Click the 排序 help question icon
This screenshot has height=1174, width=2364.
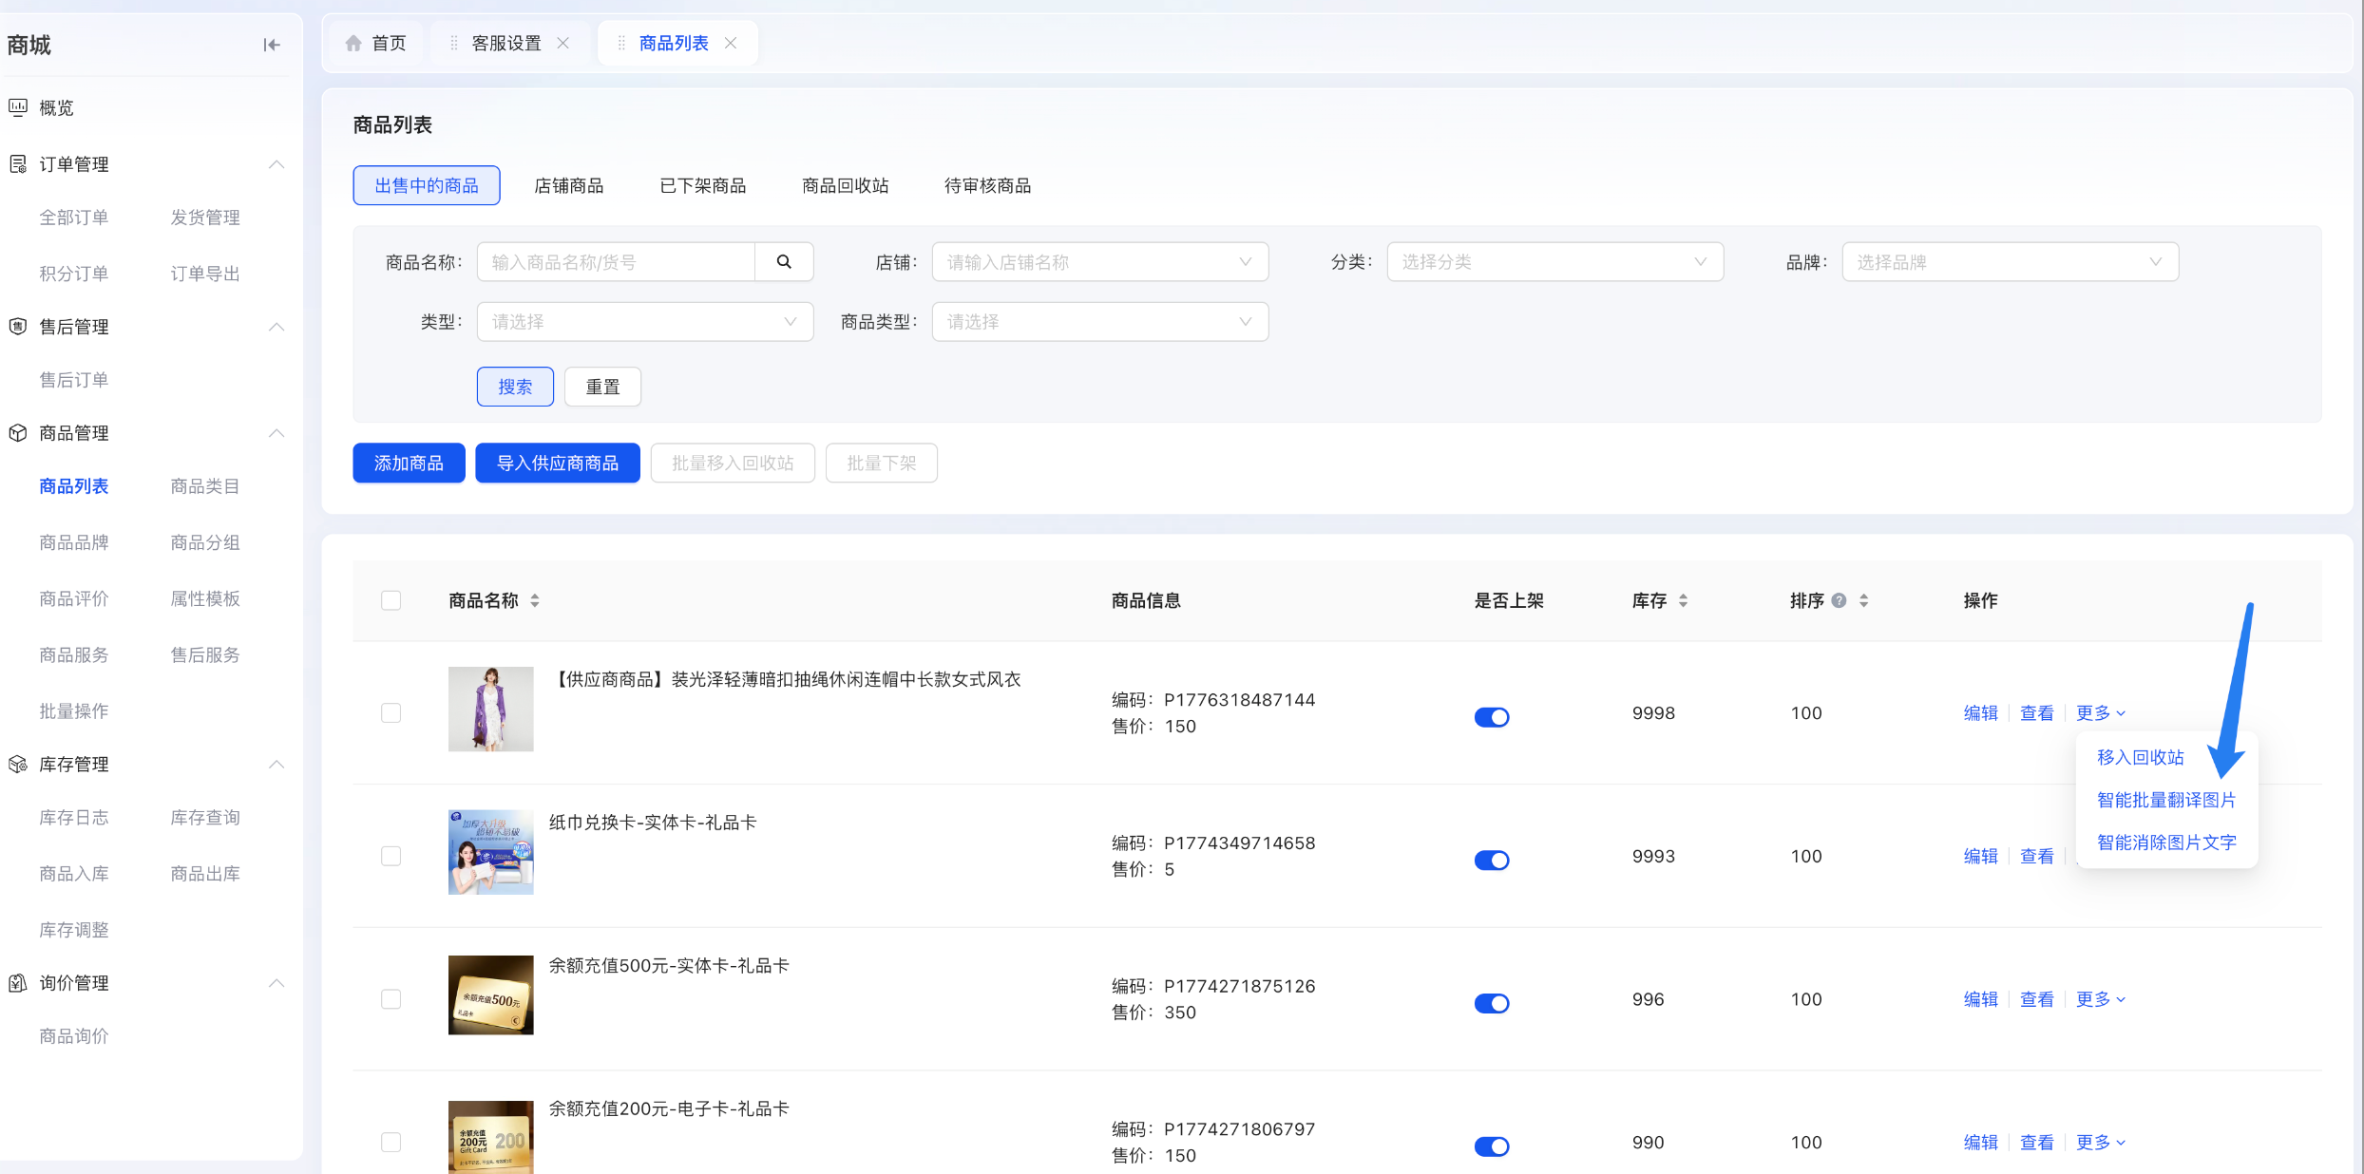1839,600
